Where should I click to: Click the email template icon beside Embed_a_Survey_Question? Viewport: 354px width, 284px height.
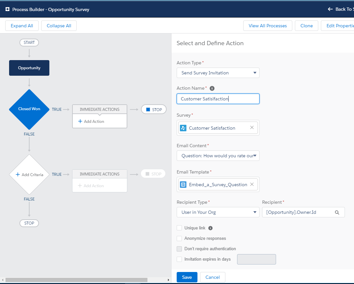click(x=183, y=185)
